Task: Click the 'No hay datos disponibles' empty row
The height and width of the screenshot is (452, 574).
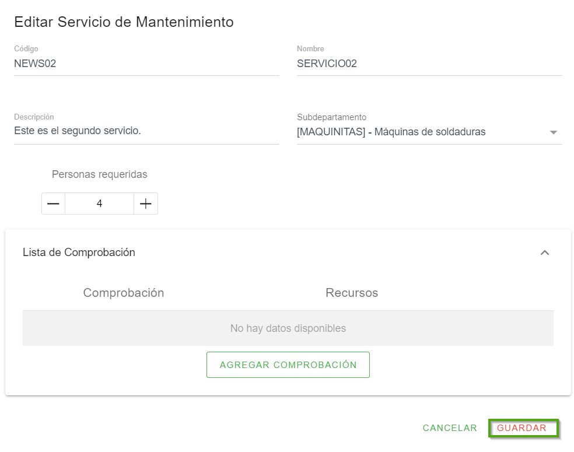Action: pos(288,328)
